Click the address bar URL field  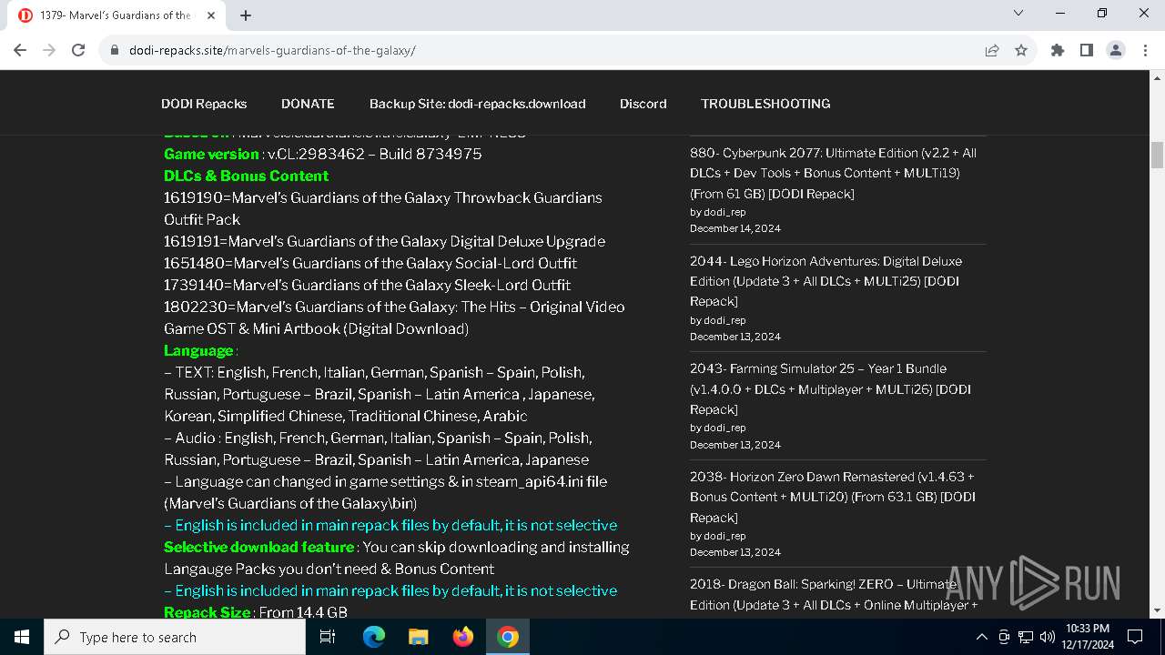click(546, 50)
